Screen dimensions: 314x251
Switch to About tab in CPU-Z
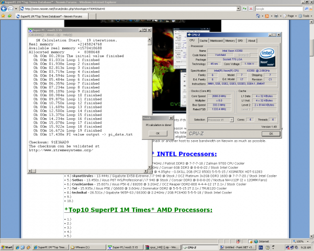pyautogui.click(x=252, y=41)
